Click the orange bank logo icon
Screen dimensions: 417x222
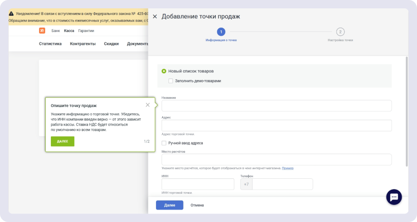coord(42,30)
